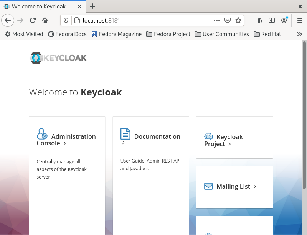Image resolution: width=307 pixels, height=235 pixels.
Task: Open Fedora Magazine bookmark
Action: tap(117, 34)
